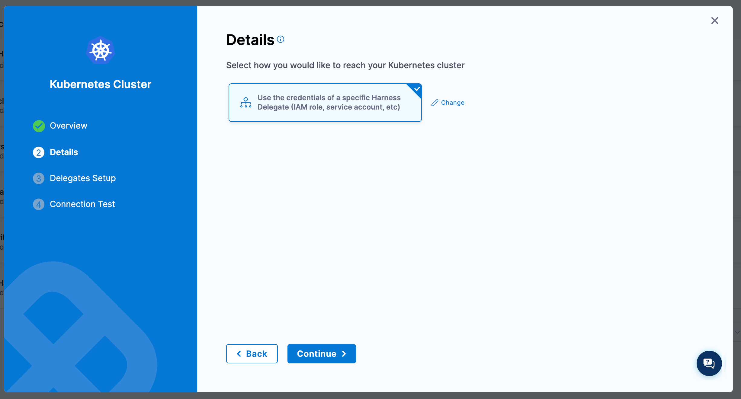The image size is (741, 399).
Task: Expand the dropdown arrow behind dialog edge
Action: [737, 332]
